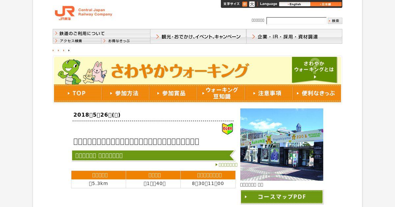Open the 参加方法 tab
Screen dimensions: 395x207
coord(125,93)
